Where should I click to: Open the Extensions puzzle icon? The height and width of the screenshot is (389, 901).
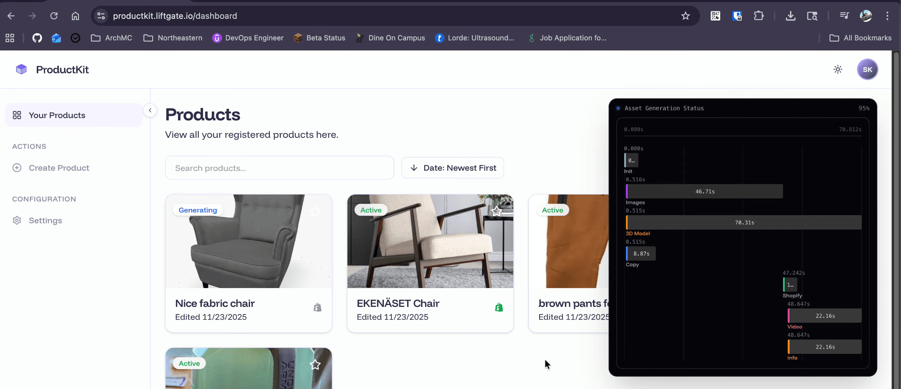[758, 16]
